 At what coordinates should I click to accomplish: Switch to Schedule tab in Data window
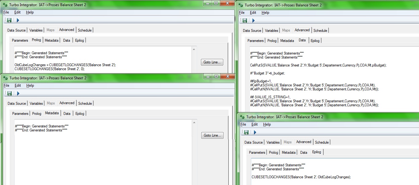tap(320, 31)
